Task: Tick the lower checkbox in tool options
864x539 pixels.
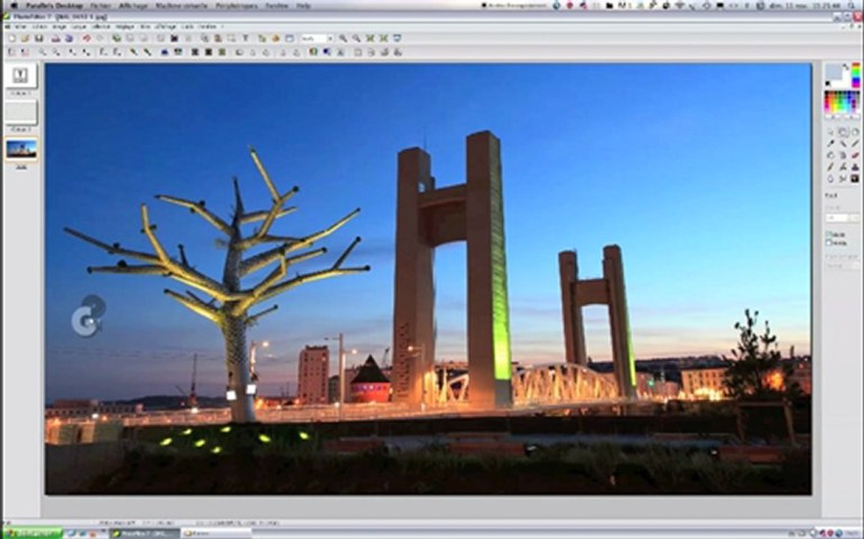Action: pyautogui.click(x=828, y=243)
